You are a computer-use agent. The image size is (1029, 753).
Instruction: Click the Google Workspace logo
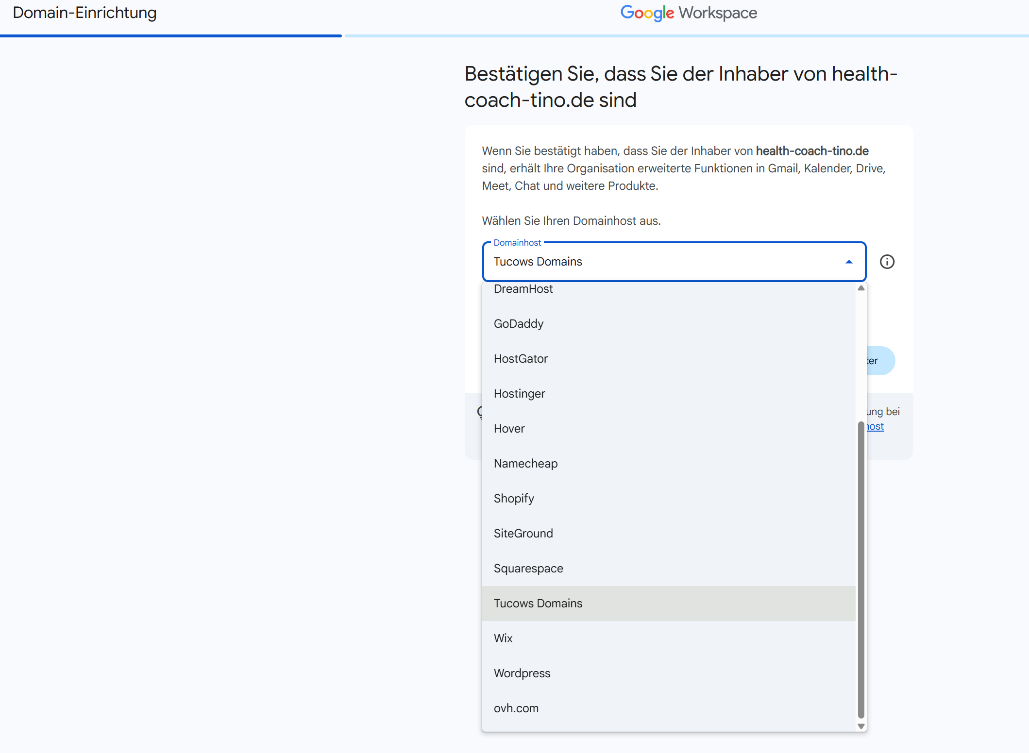point(688,13)
